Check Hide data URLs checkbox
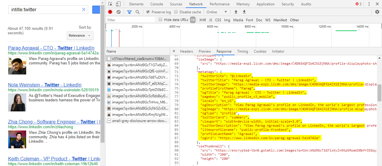The width and height of the screenshot is (382, 166). tap(161, 20)
